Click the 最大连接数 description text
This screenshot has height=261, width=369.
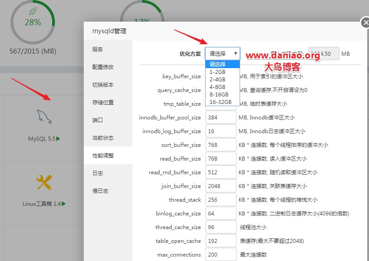click(253, 255)
